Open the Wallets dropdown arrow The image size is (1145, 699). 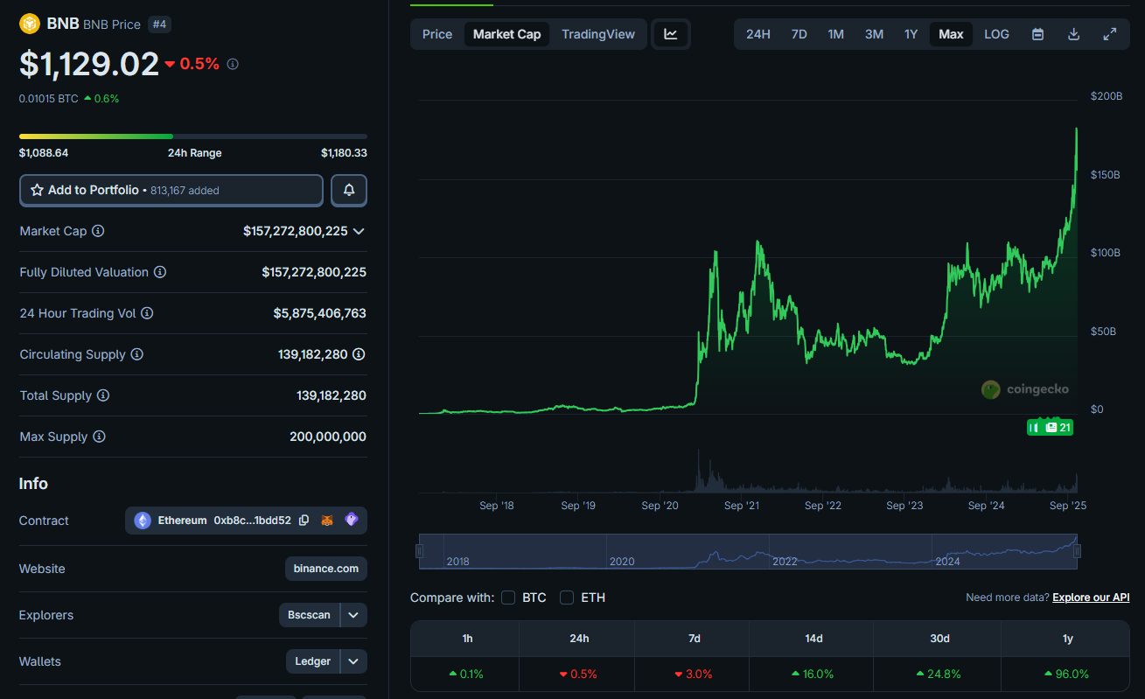[x=353, y=661]
